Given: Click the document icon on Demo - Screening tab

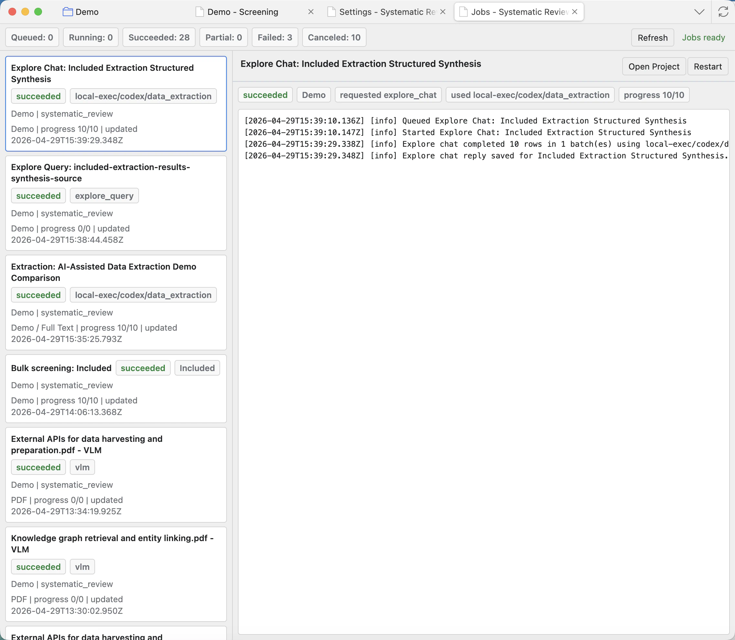Looking at the screenshot, I should [x=200, y=12].
